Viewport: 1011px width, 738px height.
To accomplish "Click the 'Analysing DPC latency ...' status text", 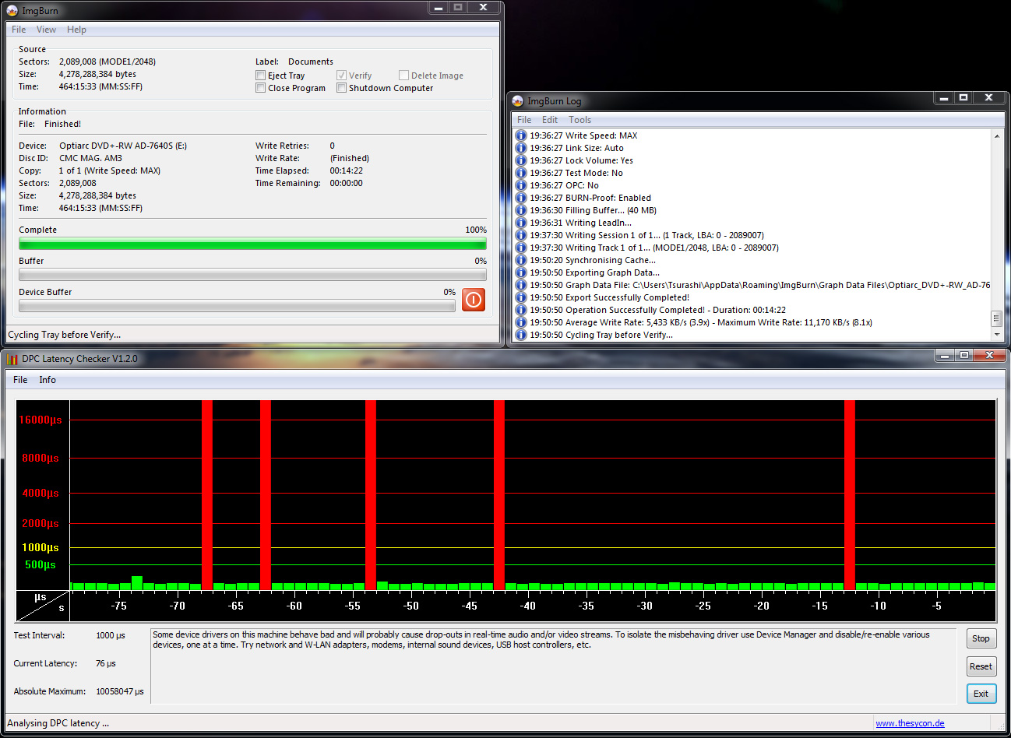I will (x=58, y=723).
